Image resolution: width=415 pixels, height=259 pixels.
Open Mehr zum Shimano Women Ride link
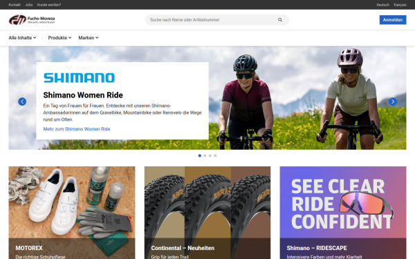tap(77, 129)
